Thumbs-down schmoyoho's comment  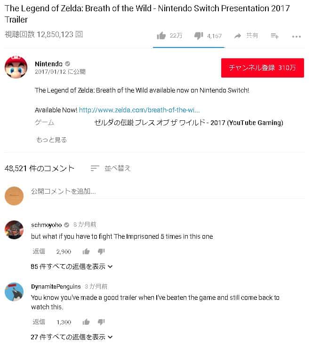click(101, 251)
